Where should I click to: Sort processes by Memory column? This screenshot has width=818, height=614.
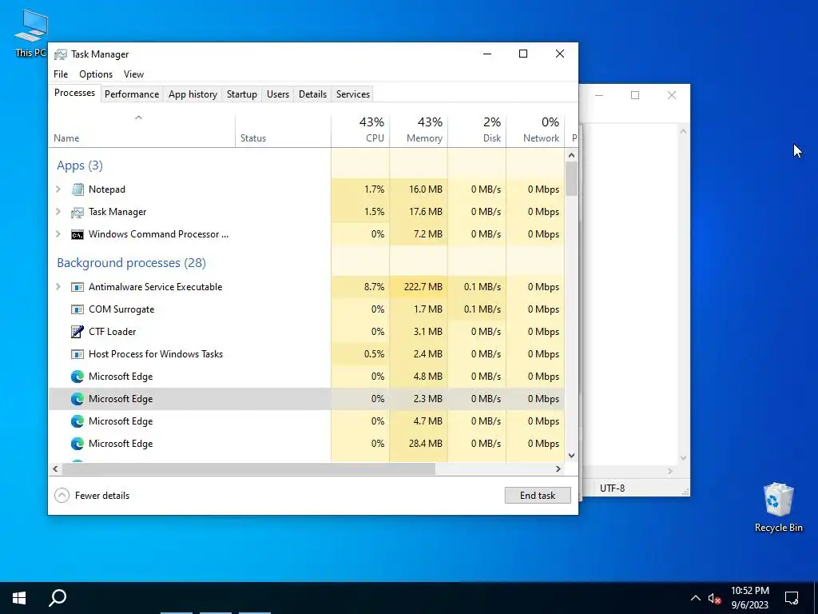tap(419, 130)
